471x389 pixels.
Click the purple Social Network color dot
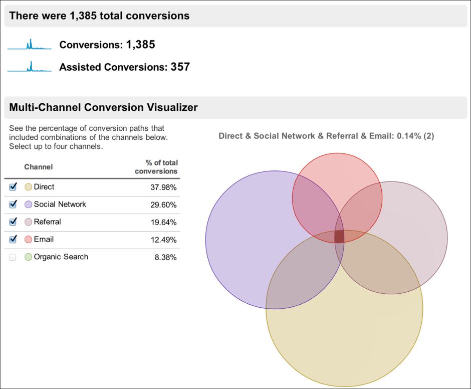pyautogui.click(x=29, y=205)
